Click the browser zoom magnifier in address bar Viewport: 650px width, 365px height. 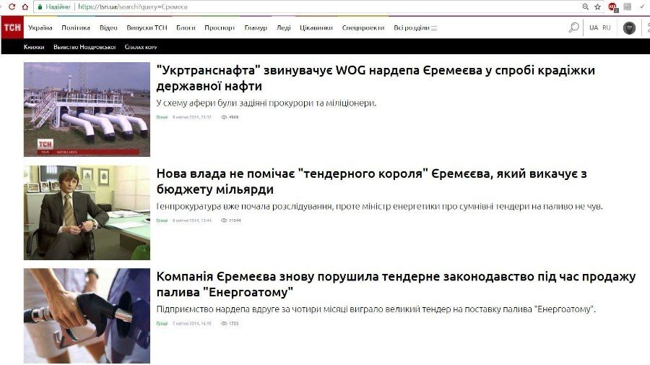[585, 7]
